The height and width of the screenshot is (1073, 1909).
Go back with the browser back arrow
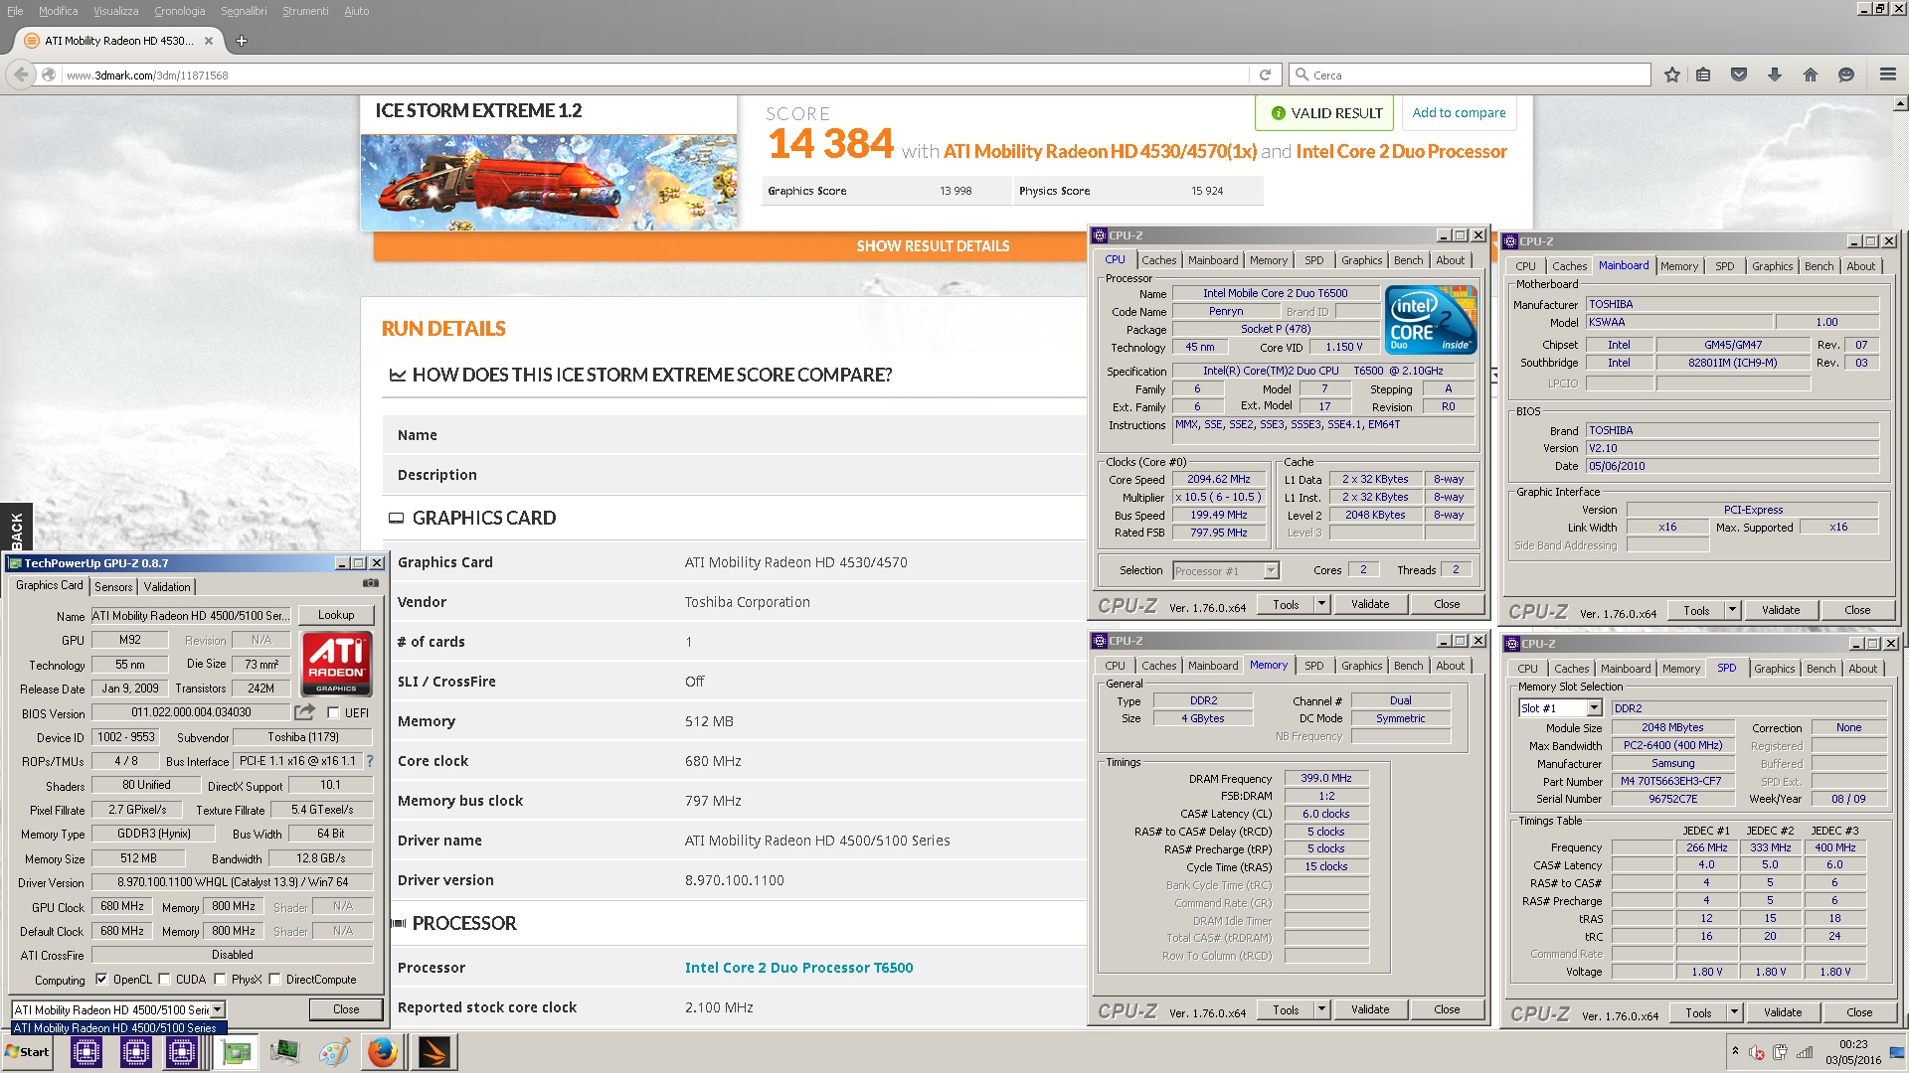pos(21,75)
